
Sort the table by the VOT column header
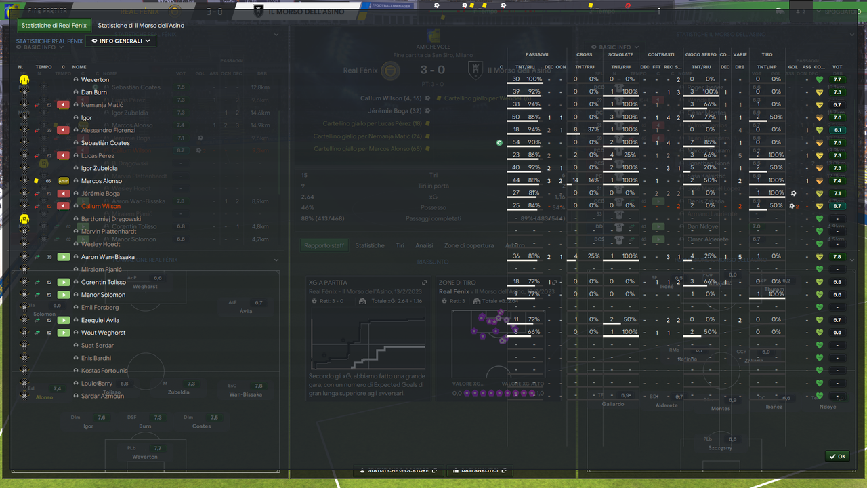(x=837, y=67)
